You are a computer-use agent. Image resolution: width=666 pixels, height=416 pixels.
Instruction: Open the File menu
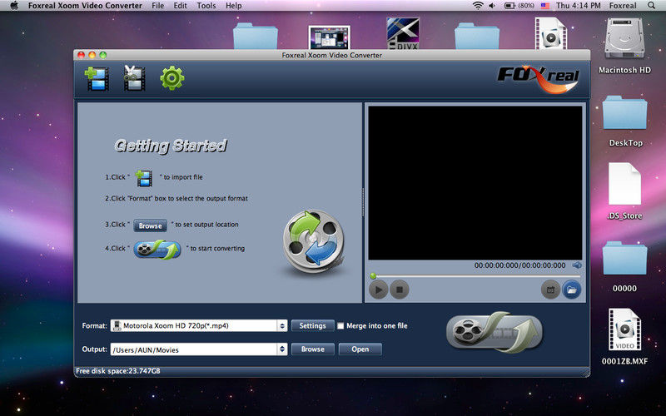coord(157,6)
